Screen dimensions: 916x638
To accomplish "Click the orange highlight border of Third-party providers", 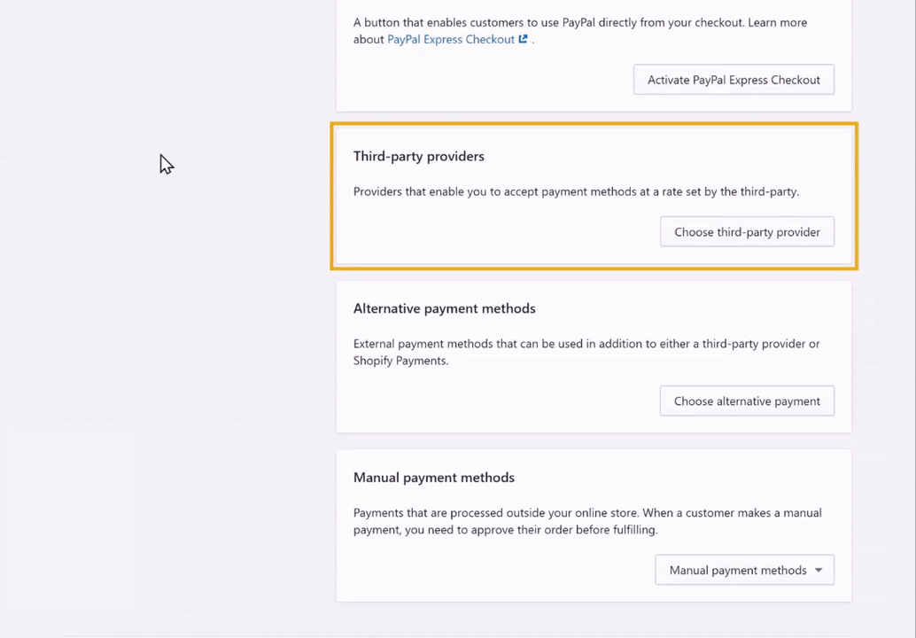I will click(x=594, y=124).
